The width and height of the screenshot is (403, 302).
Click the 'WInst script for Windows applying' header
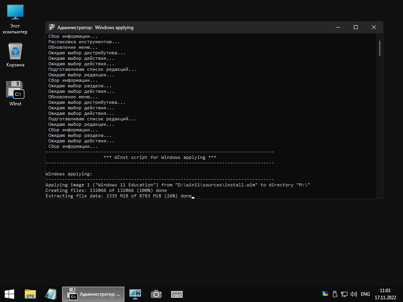pyautogui.click(x=160, y=157)
